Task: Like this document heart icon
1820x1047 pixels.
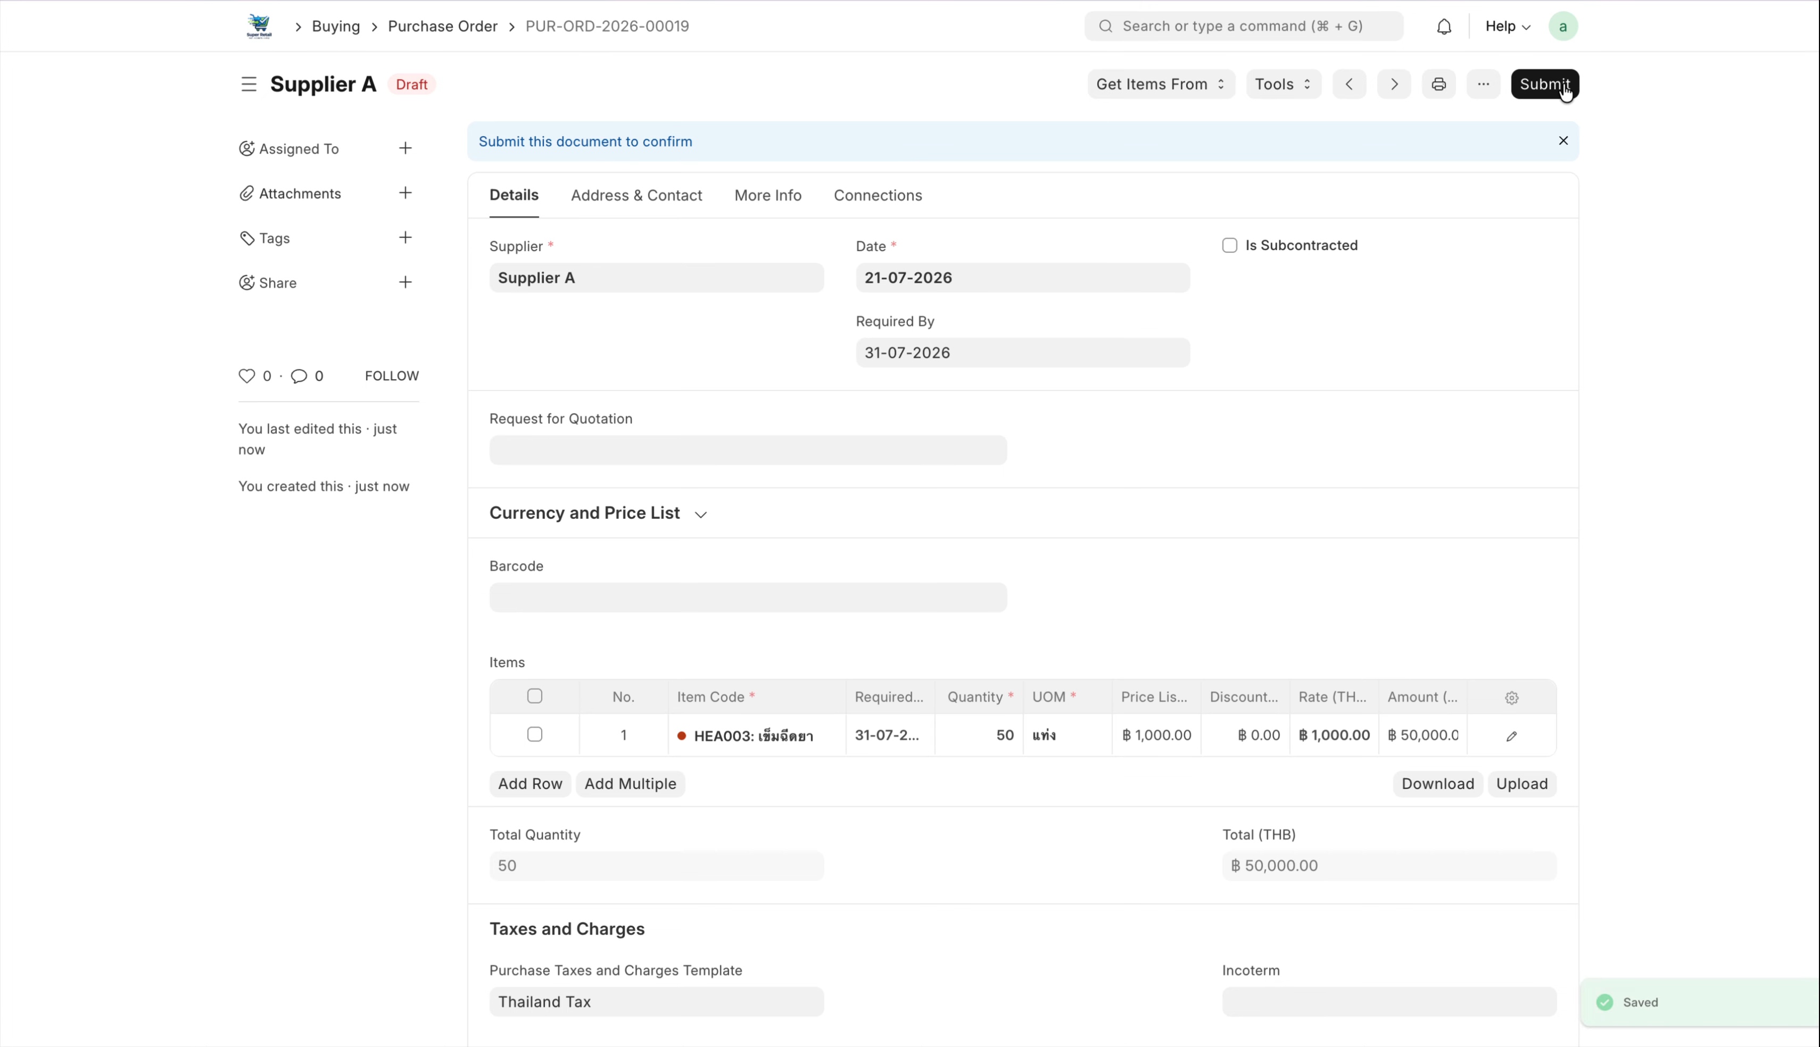Action: [246, 376]
